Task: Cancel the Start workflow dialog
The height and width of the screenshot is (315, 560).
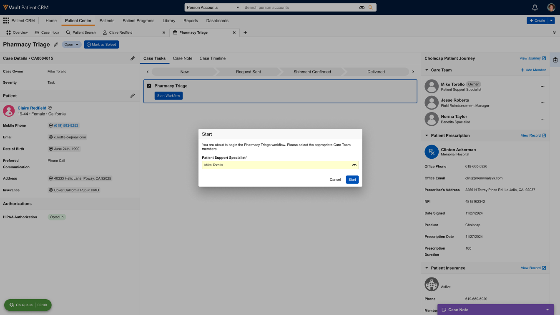Action: click(x=335, y=180)
